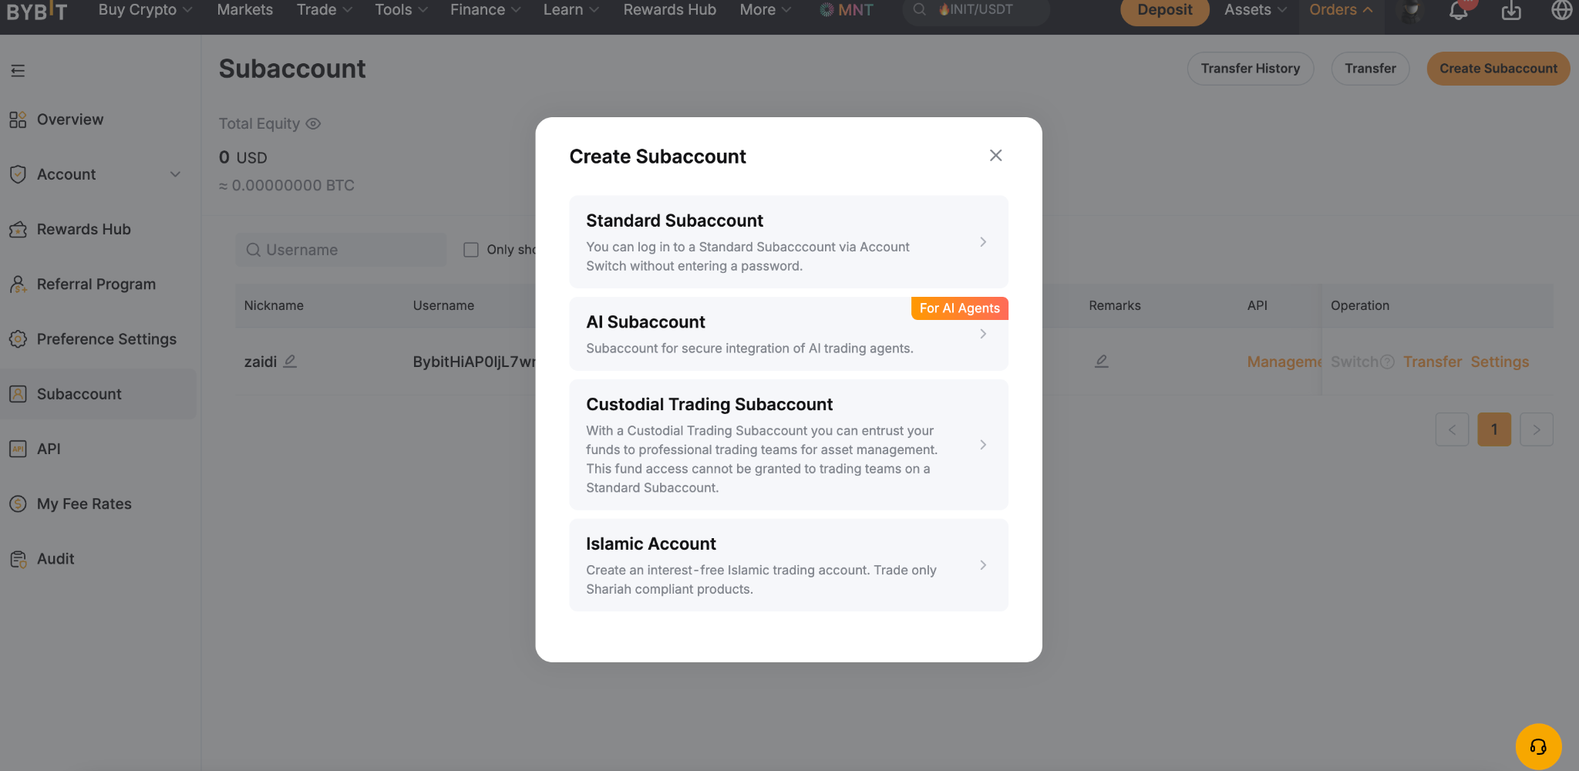Open the language globe icon
Image resolution: width=1579 pixels, height=771 pixels.
coord(1561,10)
